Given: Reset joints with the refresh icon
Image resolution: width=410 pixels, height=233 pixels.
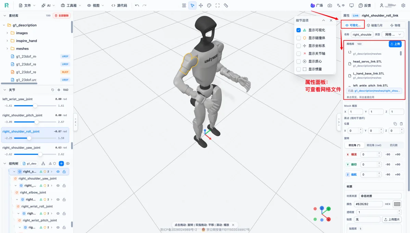Looking at the screenshot, I should (53, 90).
